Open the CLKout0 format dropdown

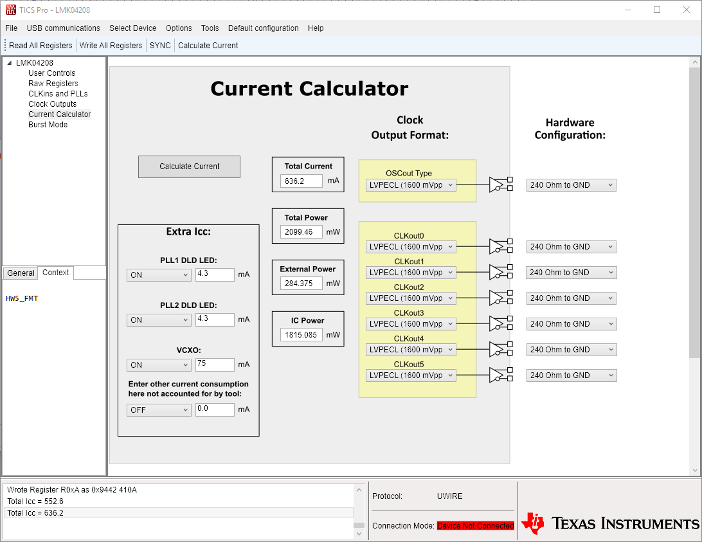(411, 247)
